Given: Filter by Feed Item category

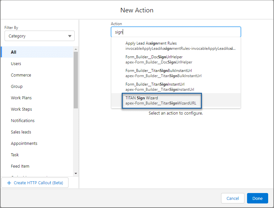Looking at the screenshot, I should (20, 166).
